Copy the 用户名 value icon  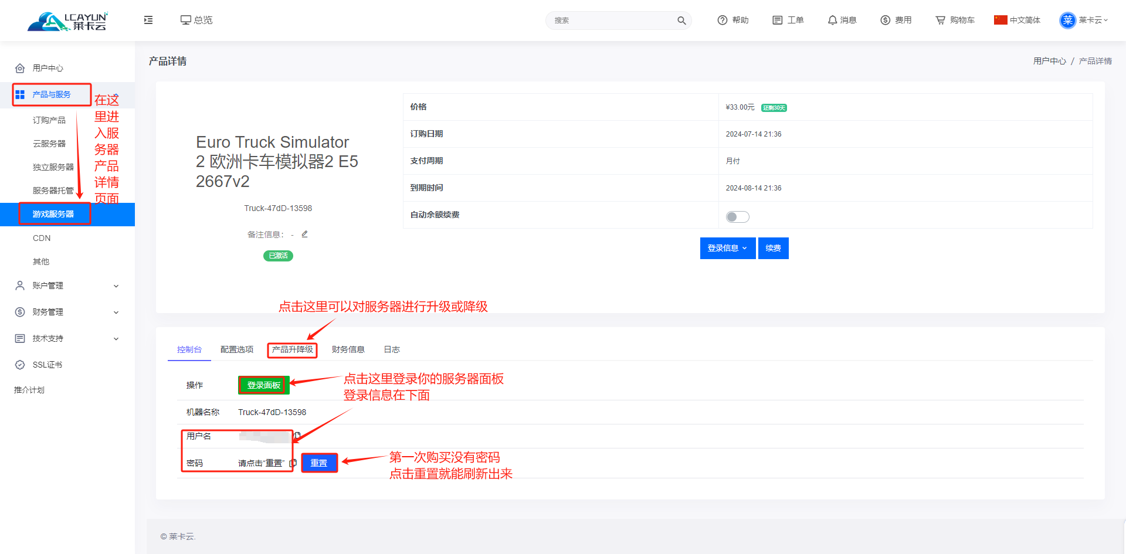pyautogui.click(x=297, y=436)
